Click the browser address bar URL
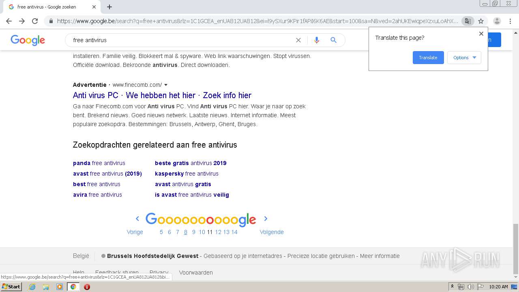This screenshot has height=292, width=519. [258, 21]
